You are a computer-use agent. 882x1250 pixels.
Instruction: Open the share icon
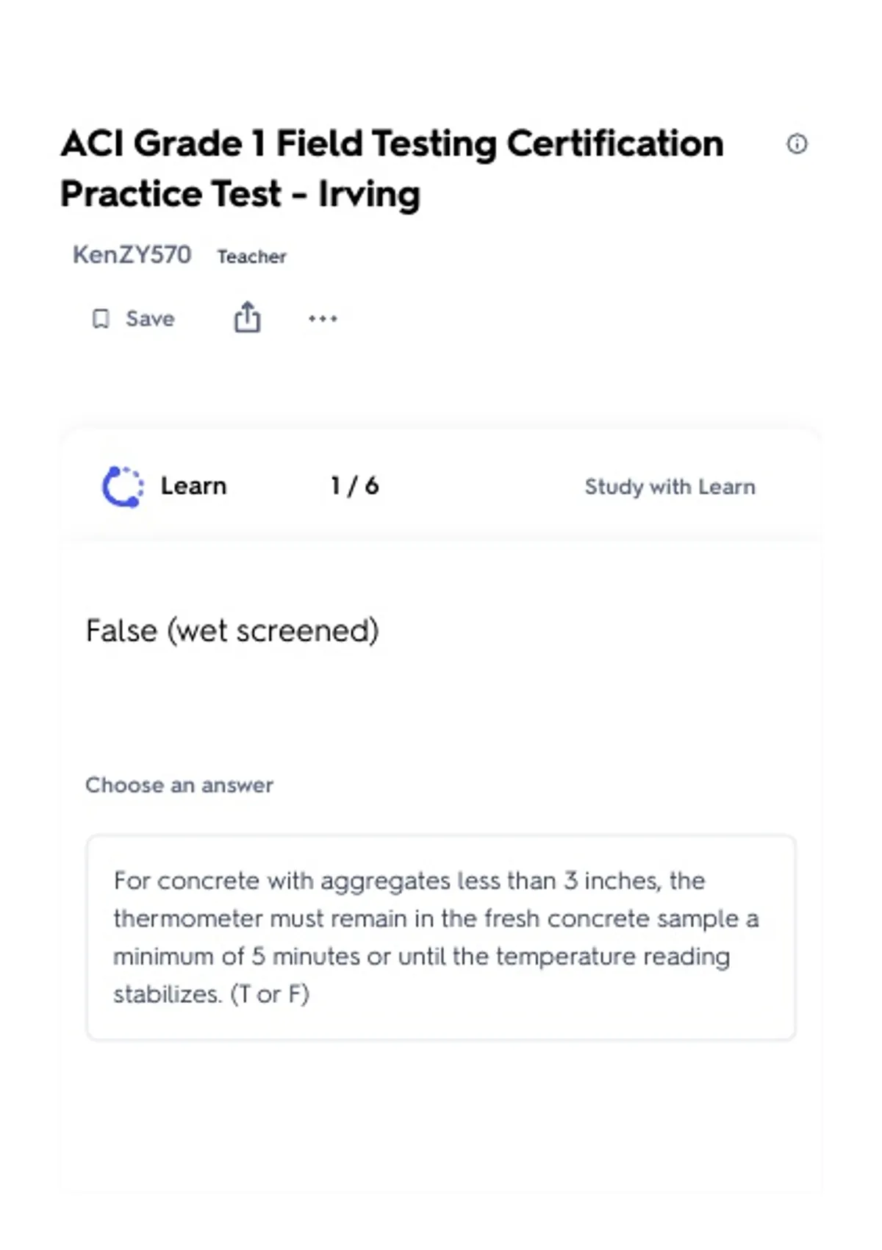247,318
